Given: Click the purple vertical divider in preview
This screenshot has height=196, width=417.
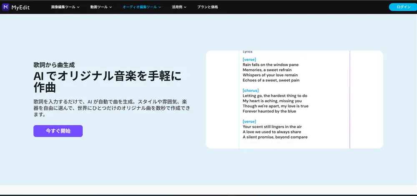Looking at the screenshot, I should (350, 100).
